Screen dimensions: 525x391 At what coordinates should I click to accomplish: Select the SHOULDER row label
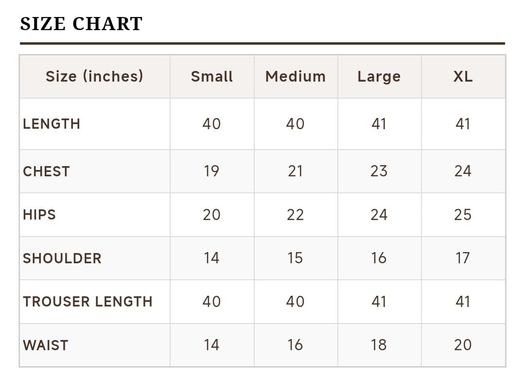[x=62, y=258]
